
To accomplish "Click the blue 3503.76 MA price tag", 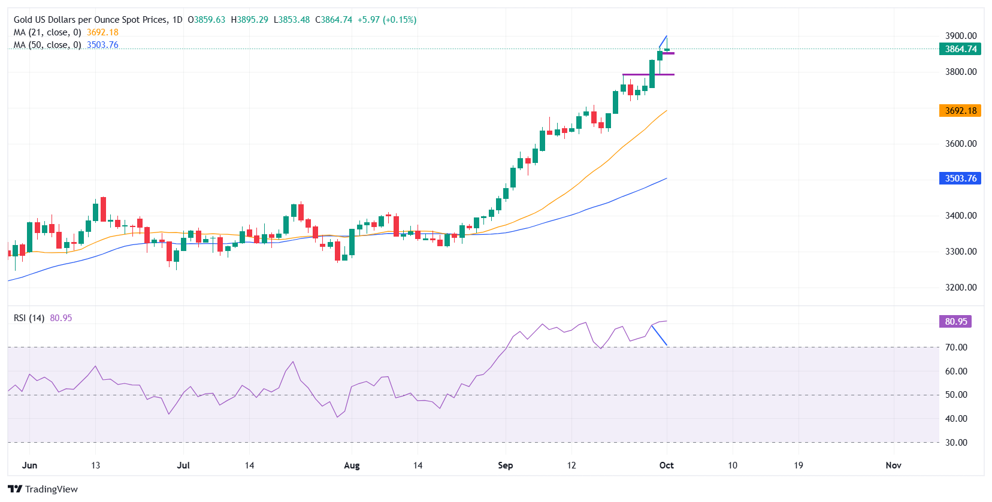I will click(x=960, y=179).
